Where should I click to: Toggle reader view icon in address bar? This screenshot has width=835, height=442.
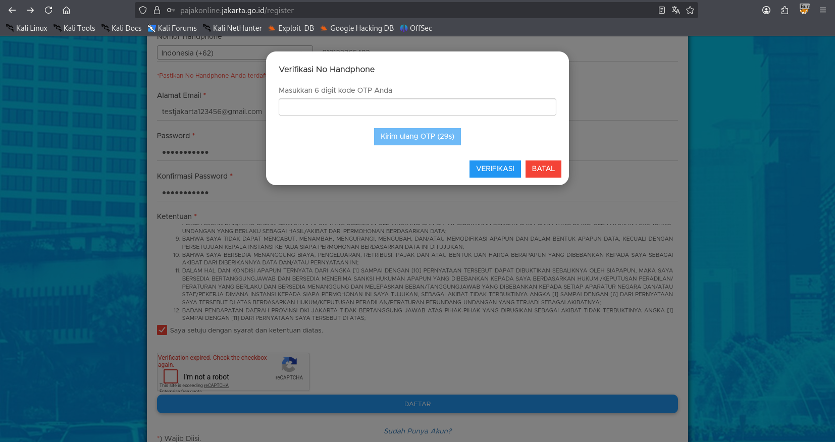point(662,10)
